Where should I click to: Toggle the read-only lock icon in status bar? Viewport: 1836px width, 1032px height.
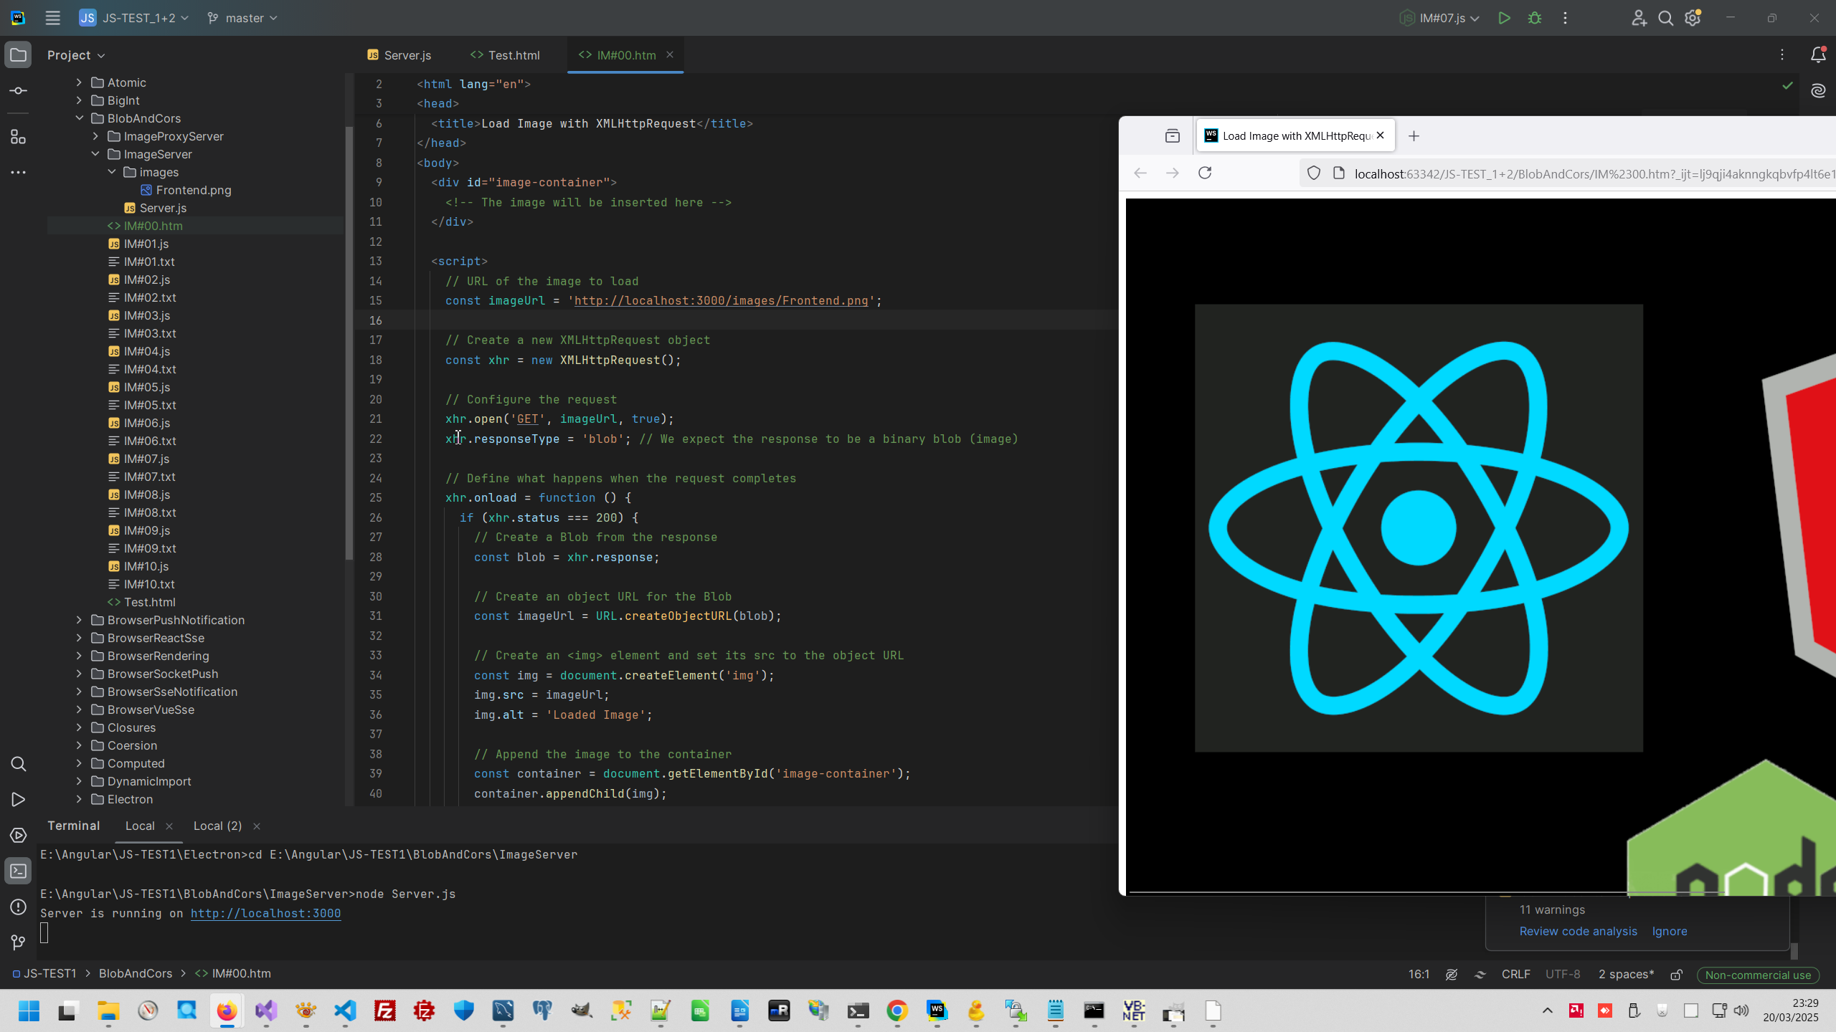(1676, 975)
